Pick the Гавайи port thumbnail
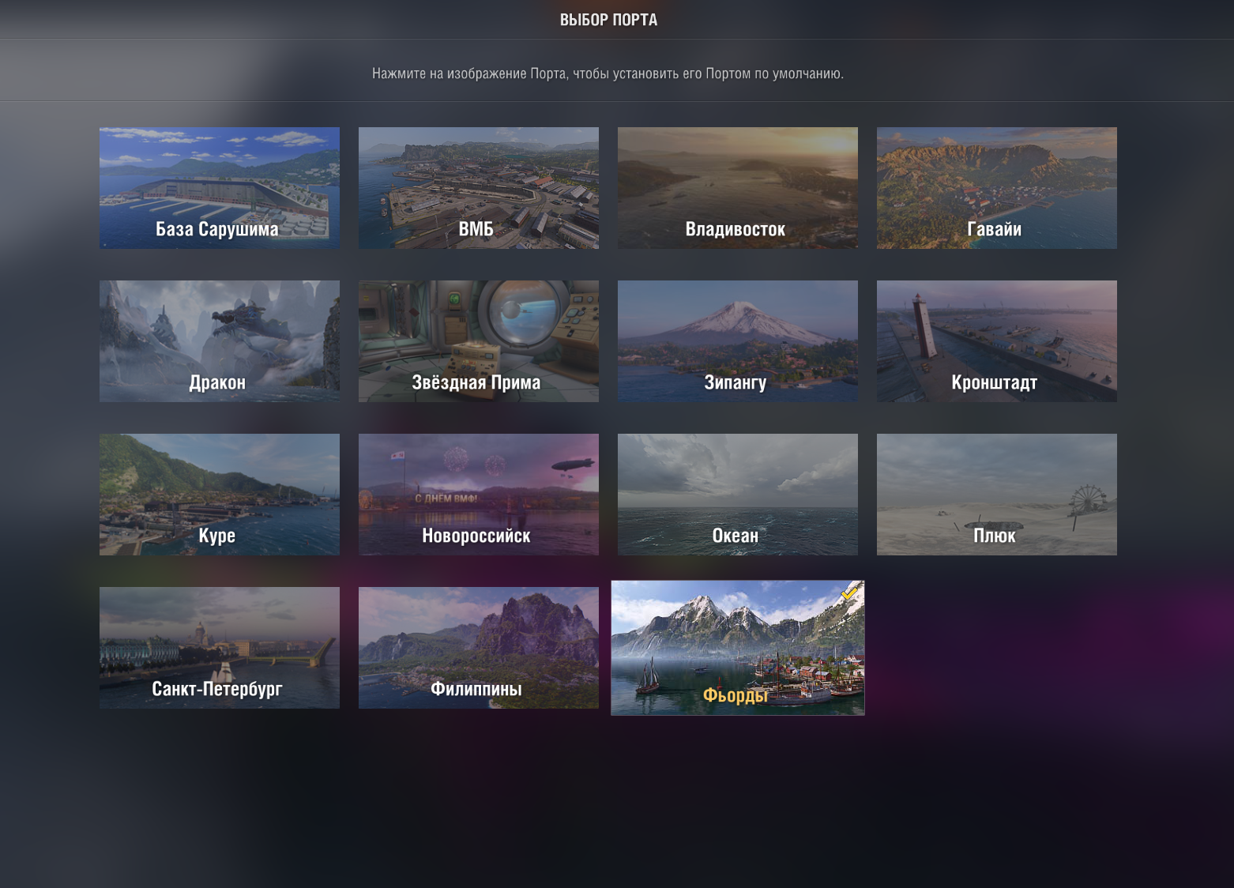Viewport: 1234px width, 888px height. pyautogui.click(x=997, y=188)
